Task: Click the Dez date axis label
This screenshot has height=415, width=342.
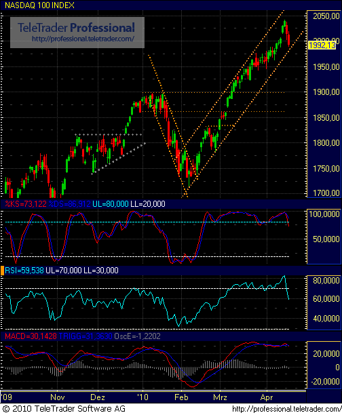Action: tap(98, 397)
